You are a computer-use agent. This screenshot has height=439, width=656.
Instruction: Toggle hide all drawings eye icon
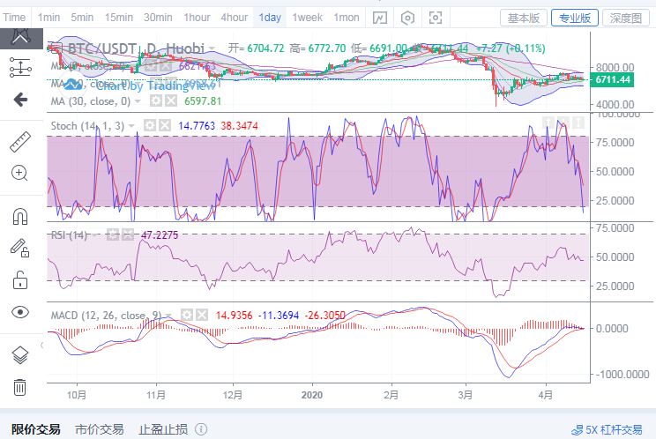tap(20, 312)
